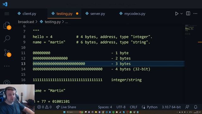The image size is (202, 114).
Task: Open the Search view in activity bar
Action: pos(7,39)
